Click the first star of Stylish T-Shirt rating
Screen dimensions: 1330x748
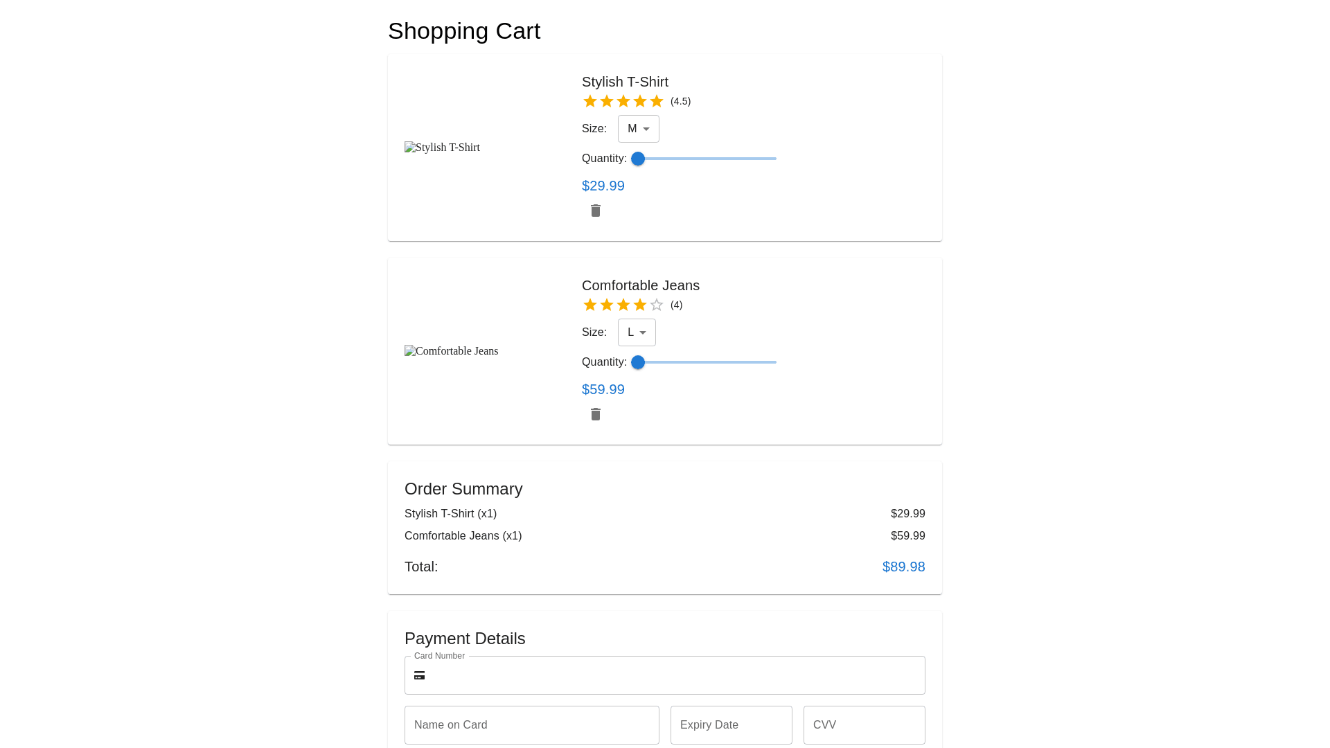(x=590, y=101)
